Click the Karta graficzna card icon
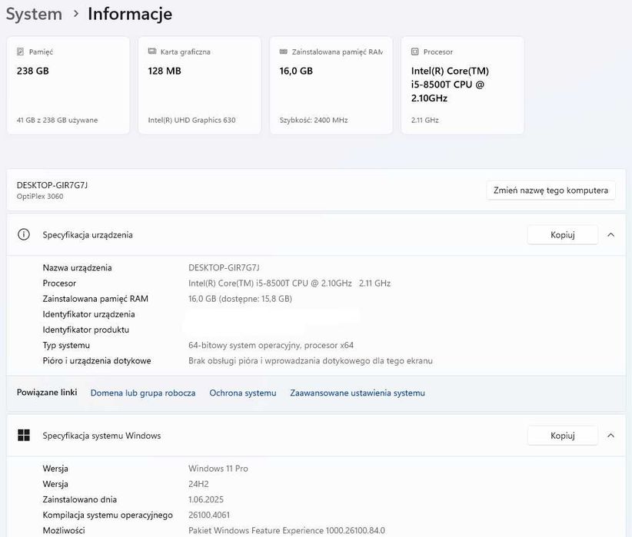Screen dimensions: 632x537 point(152,52)
